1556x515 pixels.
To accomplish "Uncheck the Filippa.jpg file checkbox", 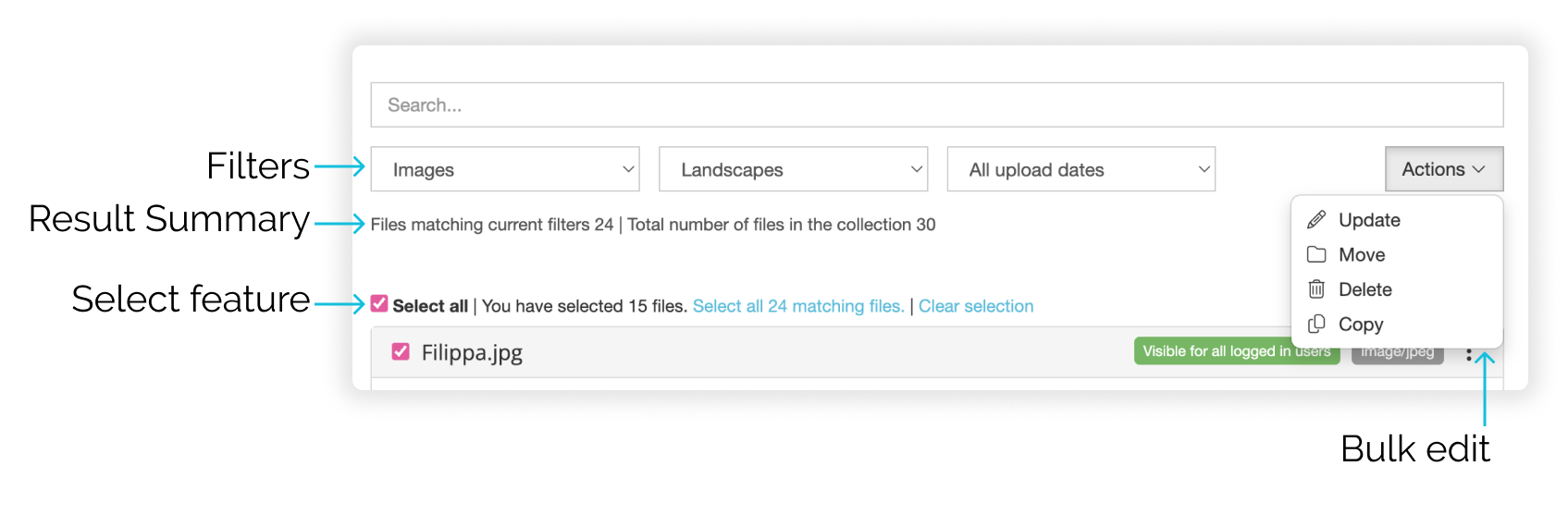I will 401,352.
